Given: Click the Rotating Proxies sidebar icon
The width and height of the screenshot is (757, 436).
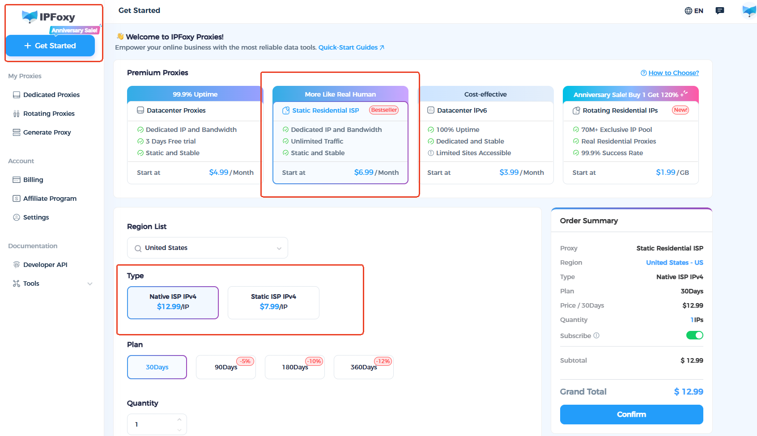Looking at the screenshot, I should (x=17, y=114).
